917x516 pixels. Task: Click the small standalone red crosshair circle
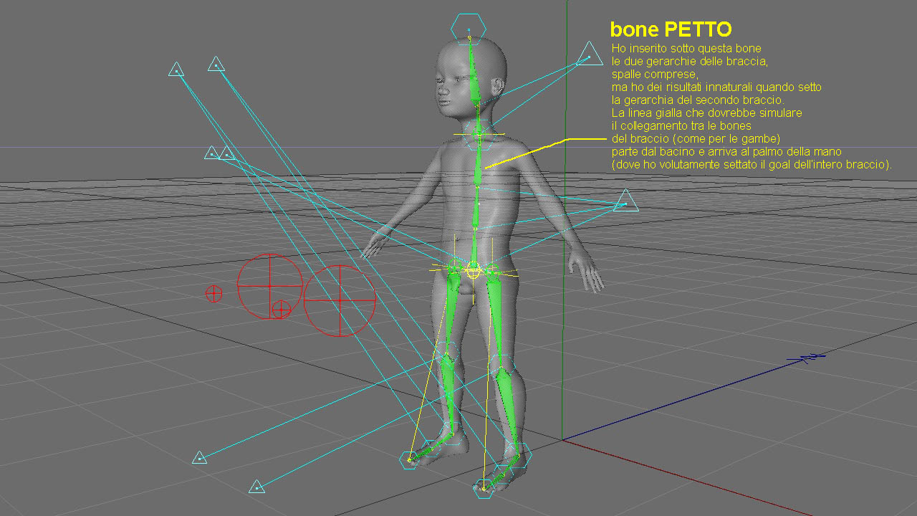point(213,293)
